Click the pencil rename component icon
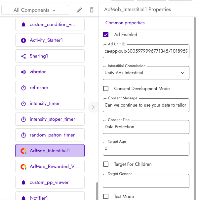 coord(79,10)
